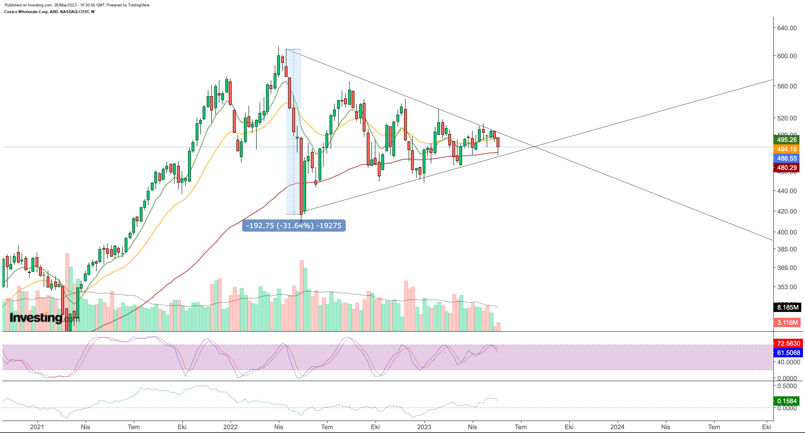The width and height of the screenshot is (805, 433).
Task: Click the first Nis label after 2024
Action: (x=666, y=427)
